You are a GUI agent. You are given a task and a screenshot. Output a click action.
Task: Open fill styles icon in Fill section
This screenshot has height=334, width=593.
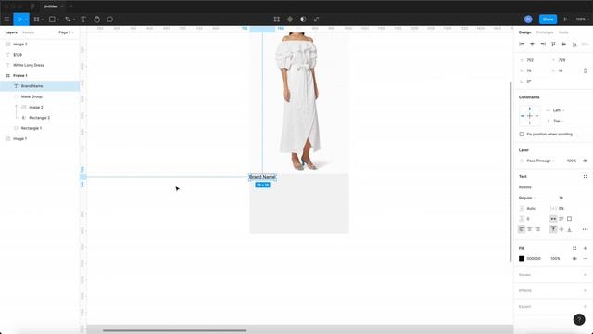[x=574, y=248]
